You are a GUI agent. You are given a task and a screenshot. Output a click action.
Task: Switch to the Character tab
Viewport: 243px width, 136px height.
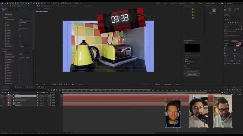click(234, 40)
